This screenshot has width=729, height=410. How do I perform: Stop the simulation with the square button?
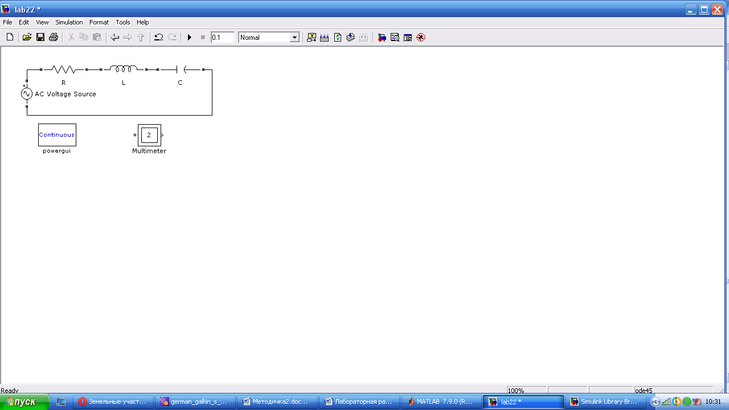[x=203, y=38]
